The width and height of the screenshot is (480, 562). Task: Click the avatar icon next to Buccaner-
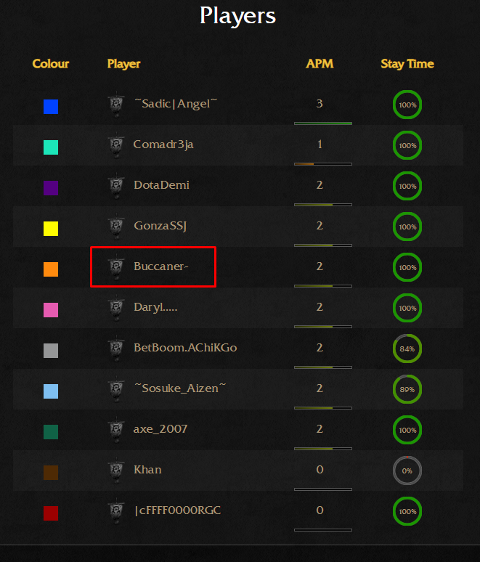click(116, 268)
